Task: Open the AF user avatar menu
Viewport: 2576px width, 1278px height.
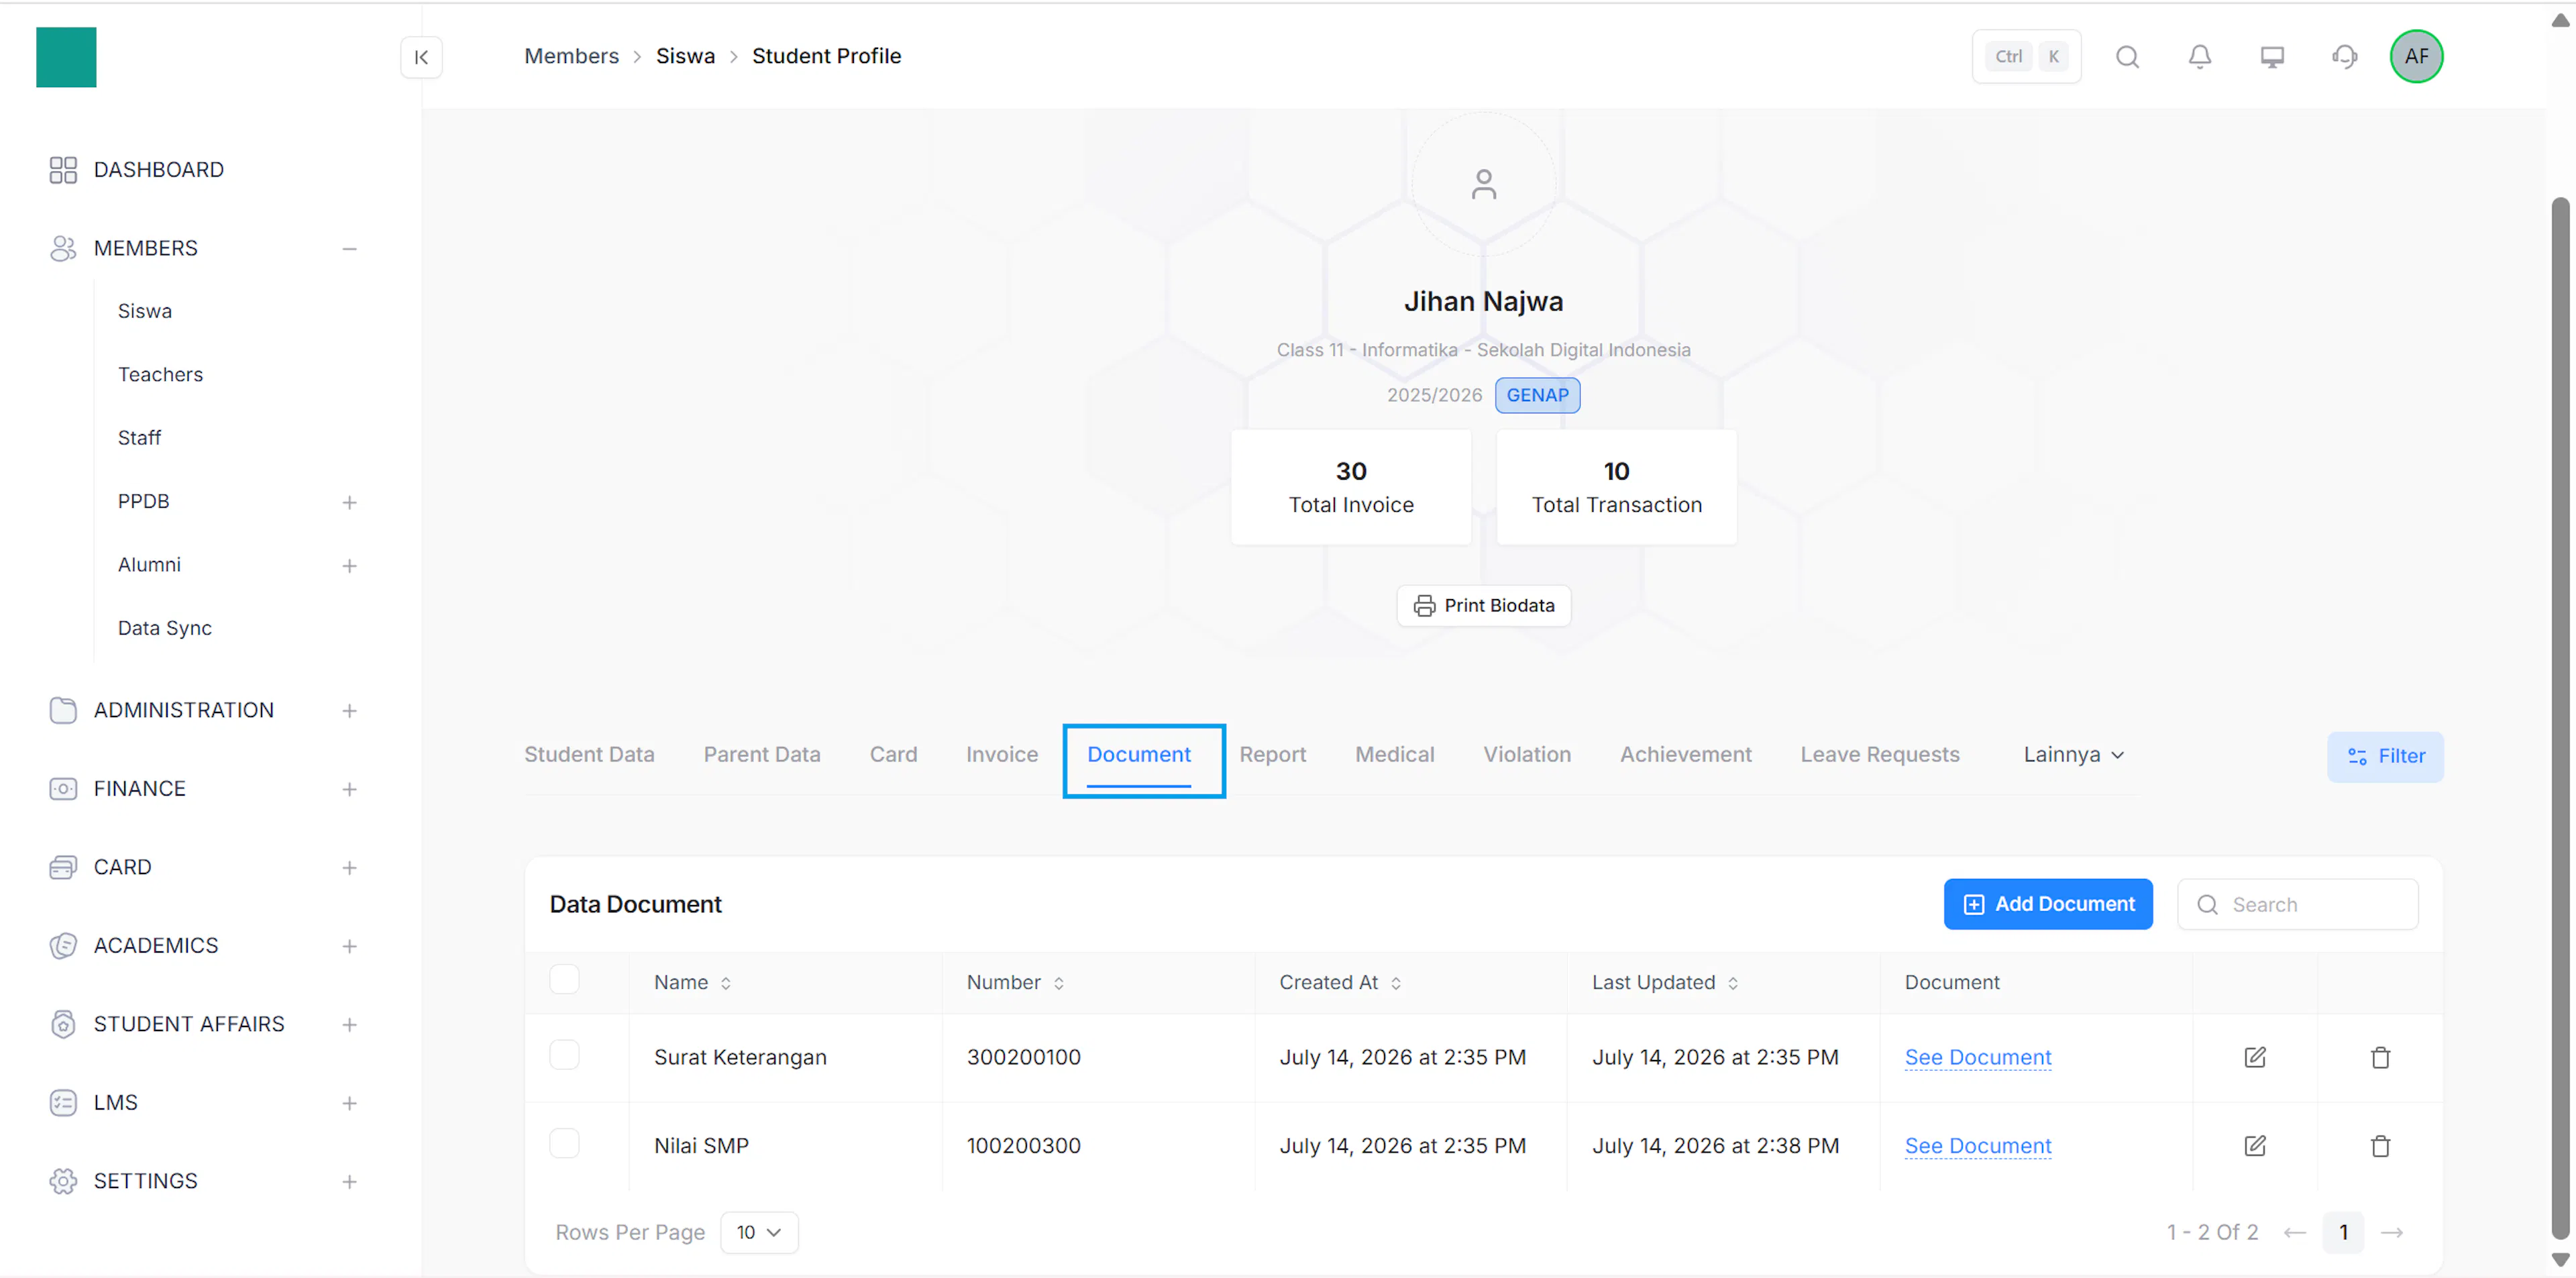Action: point(2416,56)
